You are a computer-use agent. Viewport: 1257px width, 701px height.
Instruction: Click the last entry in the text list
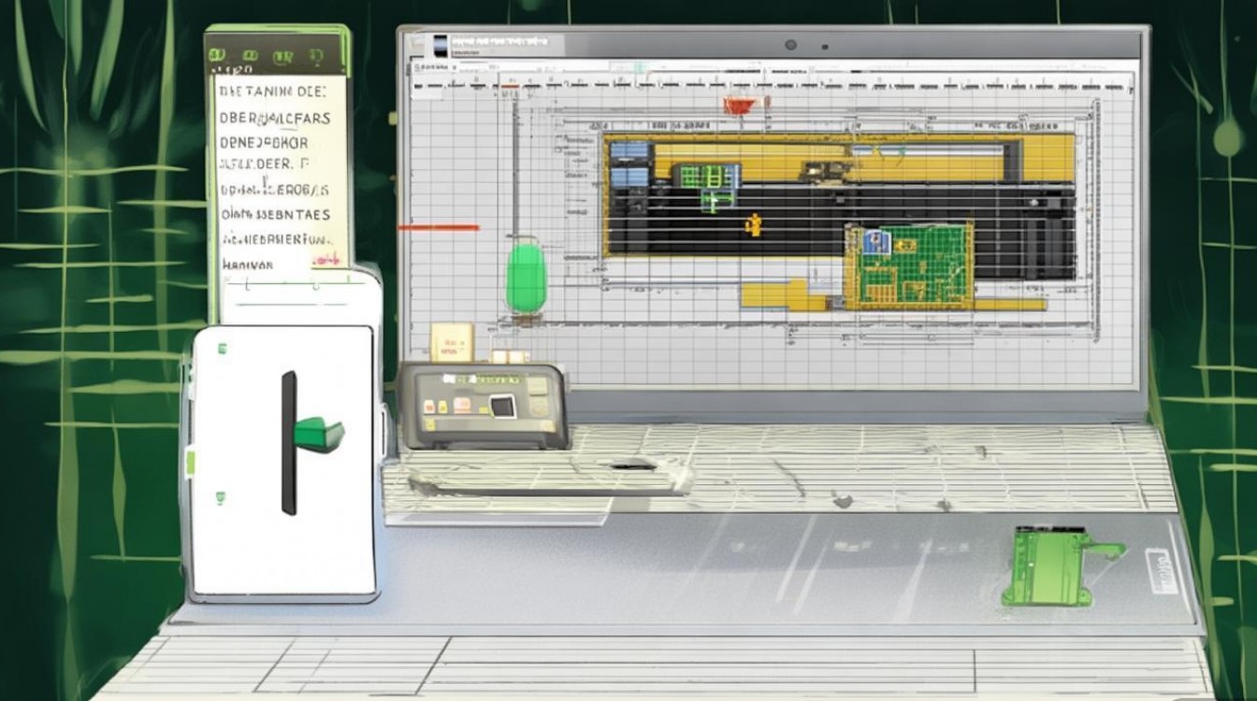pyautogui.click(x=248, y=265)
